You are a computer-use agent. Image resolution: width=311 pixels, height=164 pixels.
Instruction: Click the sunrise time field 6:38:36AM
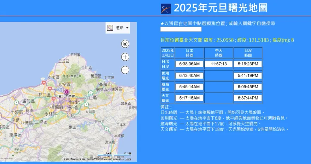click(x=189, y=64)
